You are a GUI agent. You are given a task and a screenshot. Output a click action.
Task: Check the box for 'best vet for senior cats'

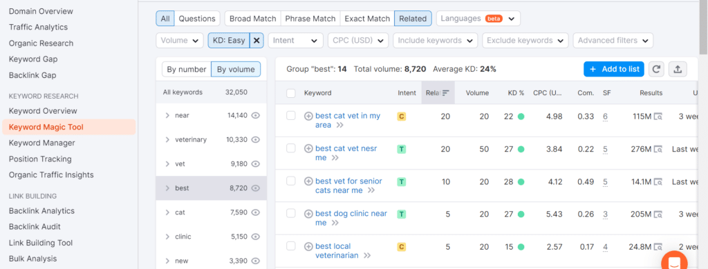(x=291, y=181)
